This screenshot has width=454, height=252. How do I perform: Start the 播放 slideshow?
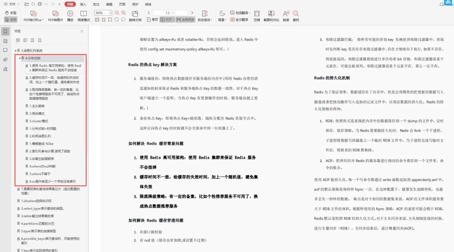tap(70, 16)
